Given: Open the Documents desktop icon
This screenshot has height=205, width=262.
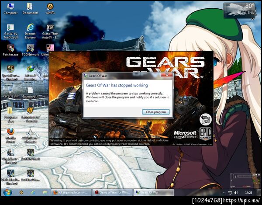Looking at the screenshot, I should [30, 9].
